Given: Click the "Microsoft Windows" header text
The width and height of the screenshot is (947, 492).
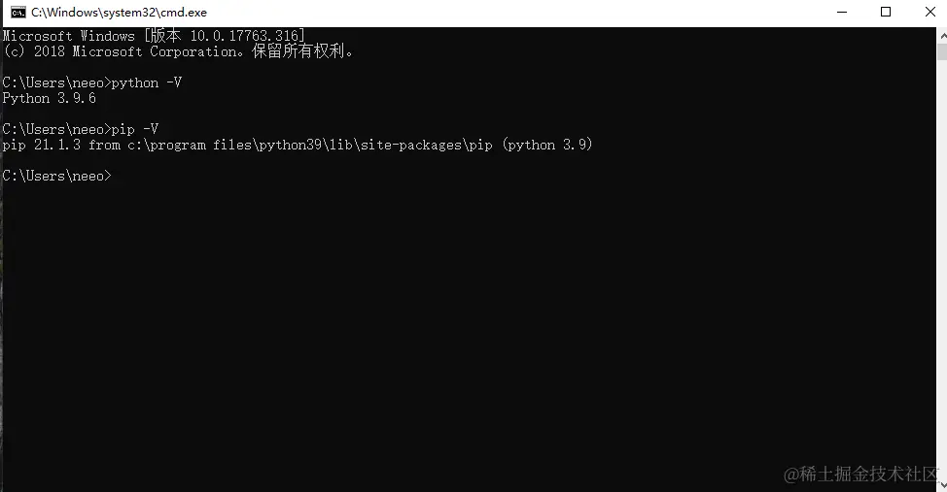Looking at the screenshot, I should 68,36.
